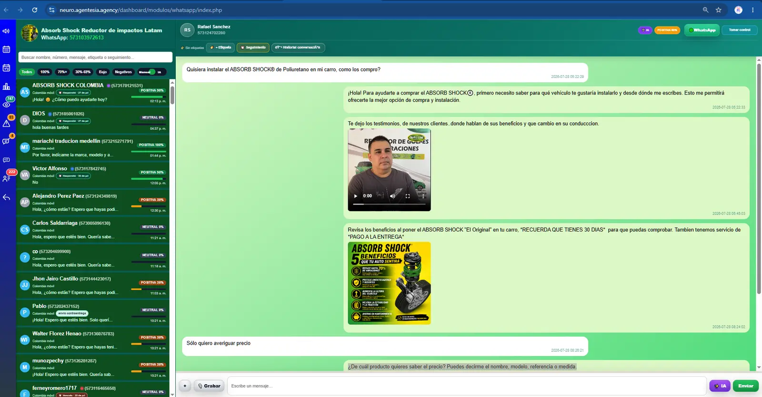Play the testimonial video
Viewport: 762px width, 397px height.
click(356, 196)
